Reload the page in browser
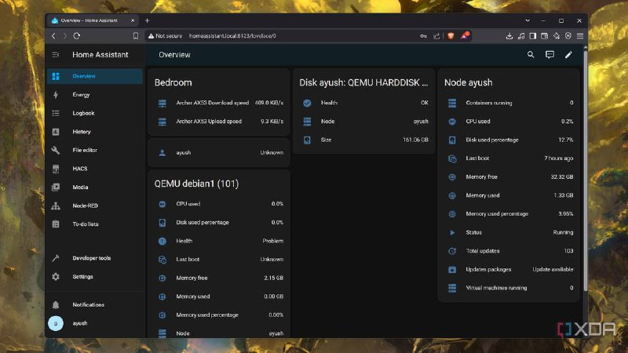The image size is (628, 353). pos(77,36)
